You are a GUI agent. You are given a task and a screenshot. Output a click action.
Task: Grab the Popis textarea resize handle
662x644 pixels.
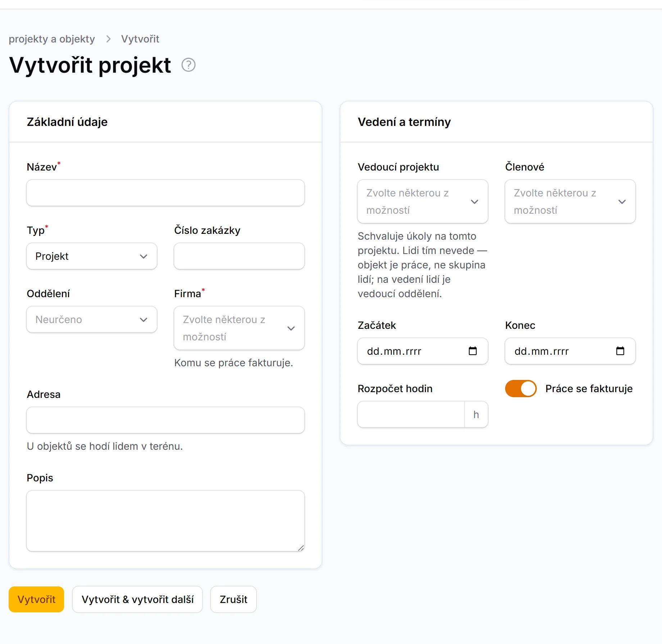click(x=301, y=548)
